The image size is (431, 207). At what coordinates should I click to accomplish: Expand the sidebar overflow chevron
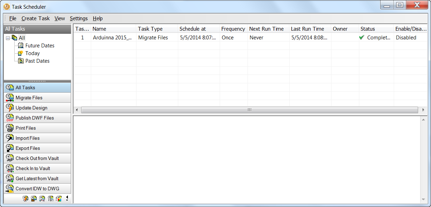pyautogui.click(x=68, y=198)
